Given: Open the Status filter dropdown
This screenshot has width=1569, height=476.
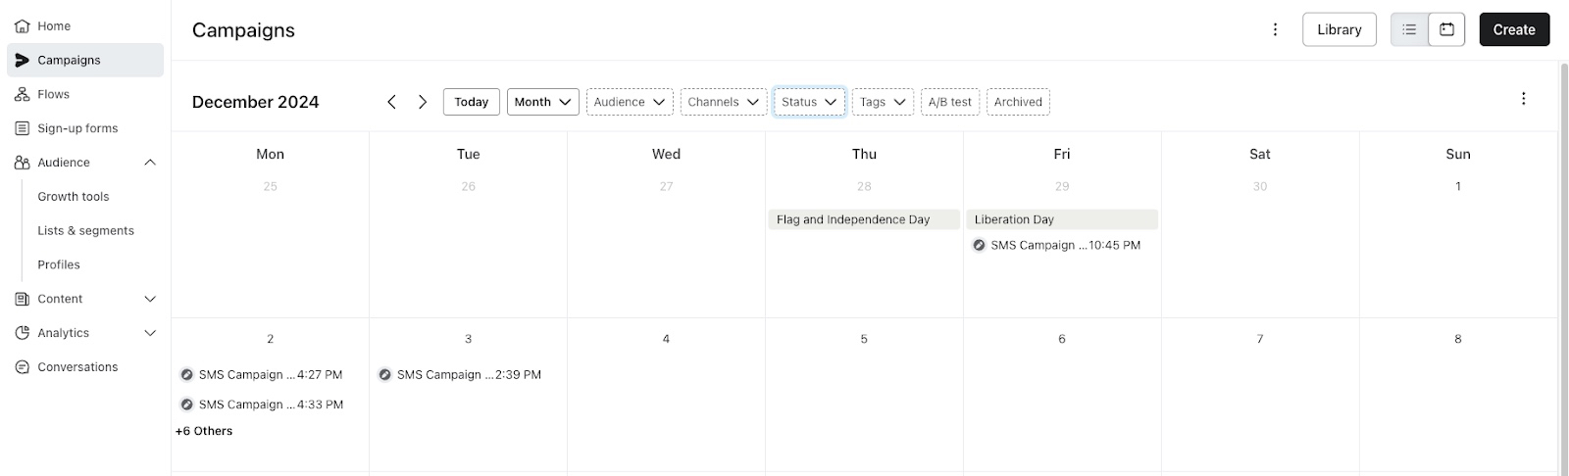Looking at the screenshot, I should pos(809,102).
